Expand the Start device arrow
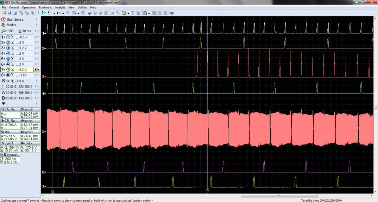This screenshot has width=378, height=202. [37, 20]
